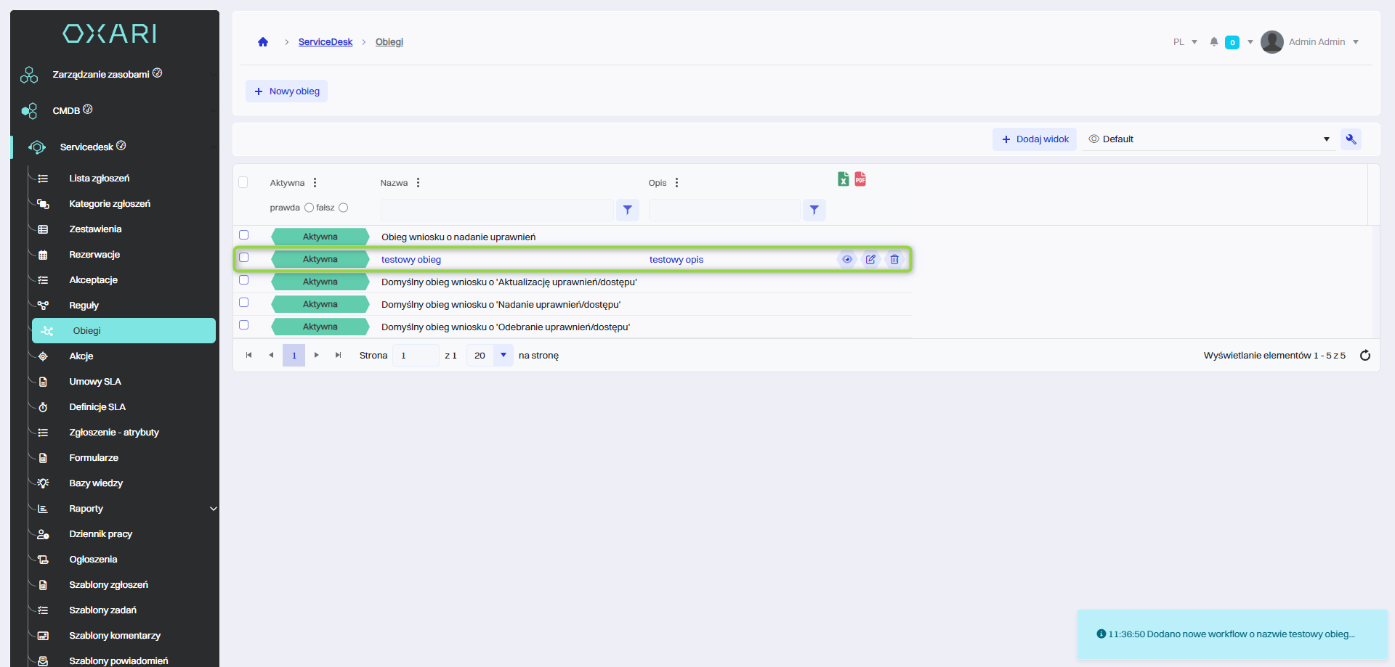The image size is (1395, 667).
Task: Click the Nowy obieg button
Action: click(287, 91)
